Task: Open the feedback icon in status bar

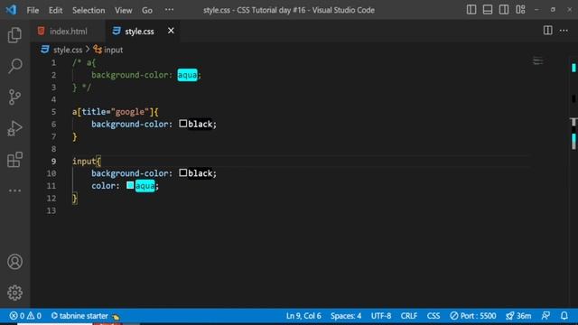Action: click(545, 316)
